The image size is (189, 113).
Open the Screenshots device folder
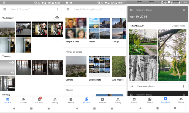[x=99, y=66]
